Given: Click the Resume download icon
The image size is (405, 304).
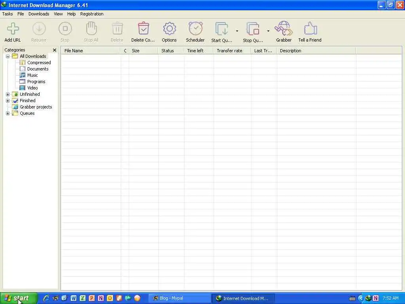Looking at the screenshot, I should point(39,28).
